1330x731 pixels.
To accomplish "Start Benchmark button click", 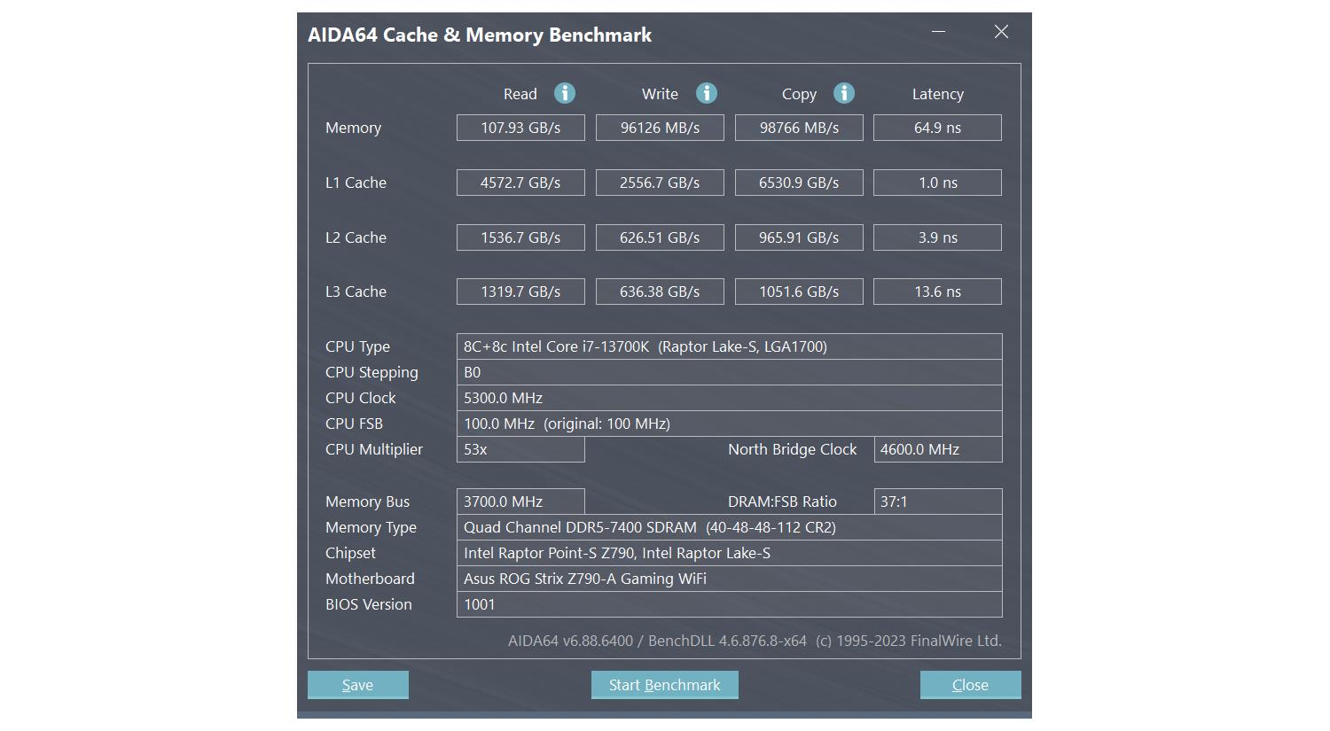I will (664, 685).
